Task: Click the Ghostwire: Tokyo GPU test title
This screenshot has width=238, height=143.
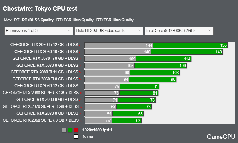Action: pos(40,9)
